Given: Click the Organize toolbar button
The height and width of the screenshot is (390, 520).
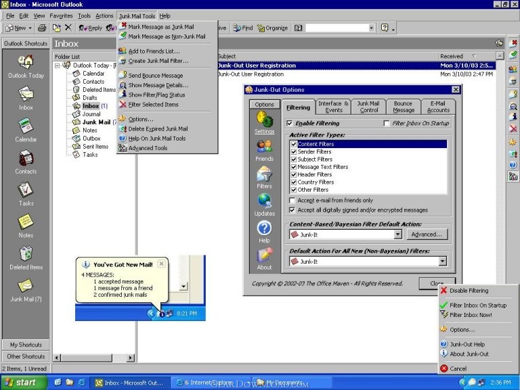Looking at the screenshot, I should [273, 28].
